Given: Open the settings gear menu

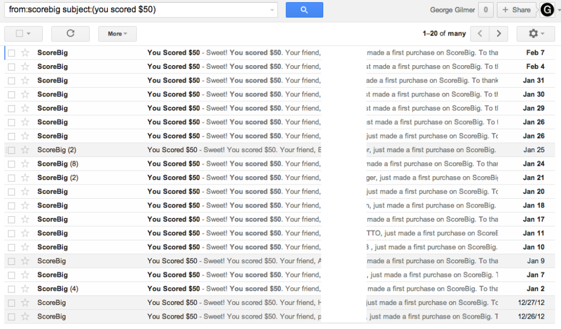Looking at the screenshot, I should tap(536, 33).
